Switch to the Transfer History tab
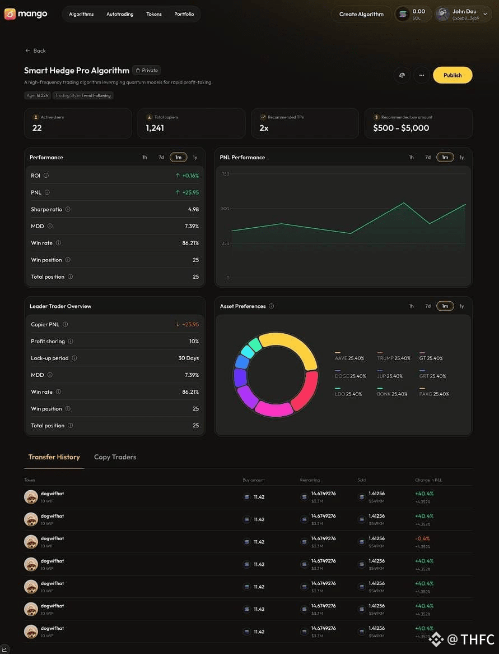 point(54,457)
